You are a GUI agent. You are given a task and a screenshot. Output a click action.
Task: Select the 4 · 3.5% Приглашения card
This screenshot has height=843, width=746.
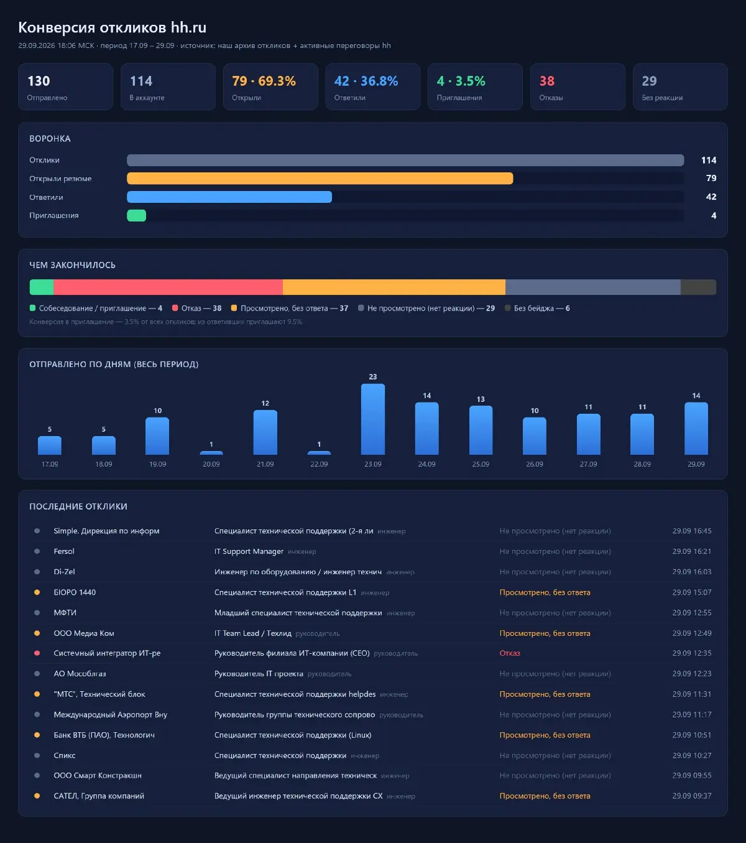coord(475,87)
